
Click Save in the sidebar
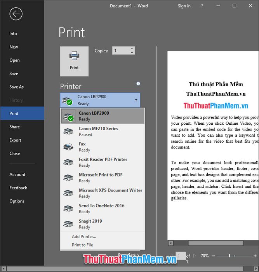pyautogui.click(x=22, y=73)
